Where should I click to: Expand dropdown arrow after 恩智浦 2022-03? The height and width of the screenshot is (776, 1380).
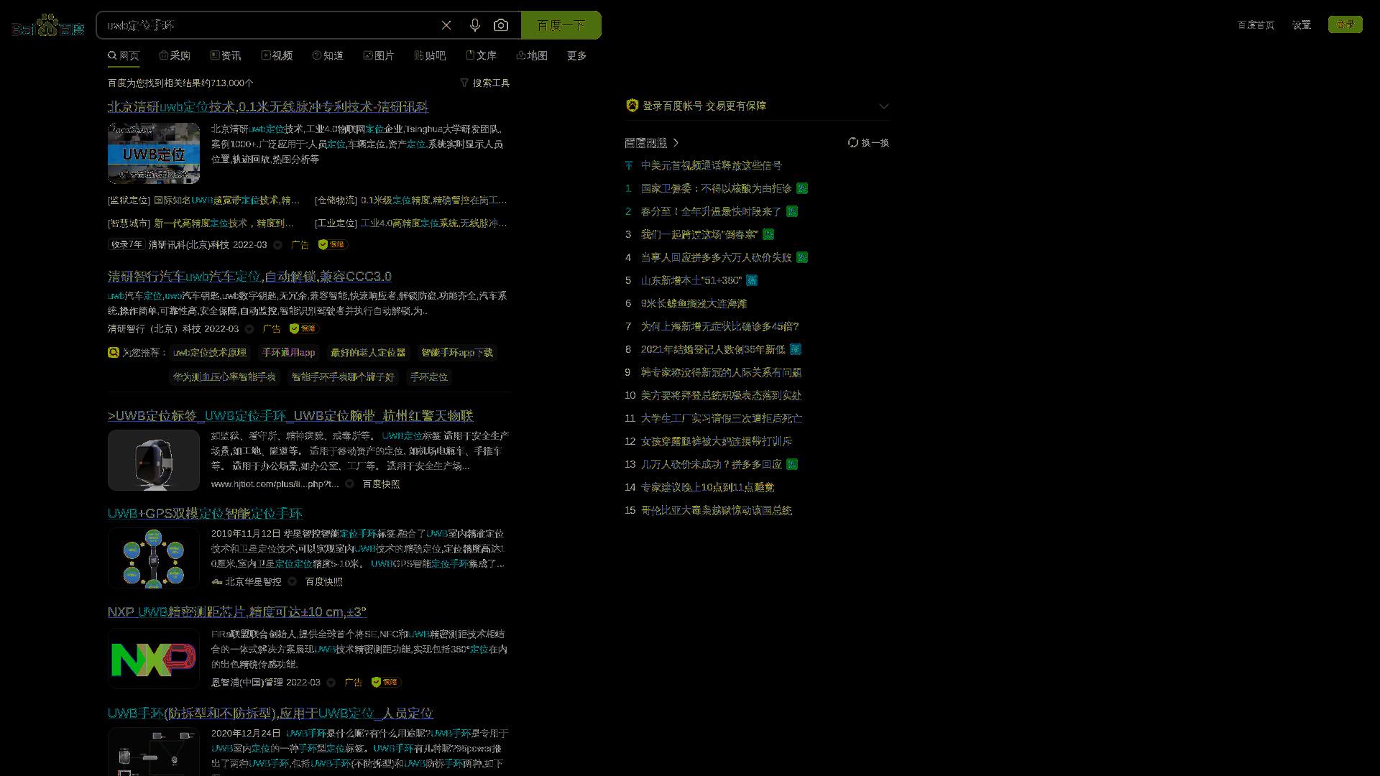331,683
